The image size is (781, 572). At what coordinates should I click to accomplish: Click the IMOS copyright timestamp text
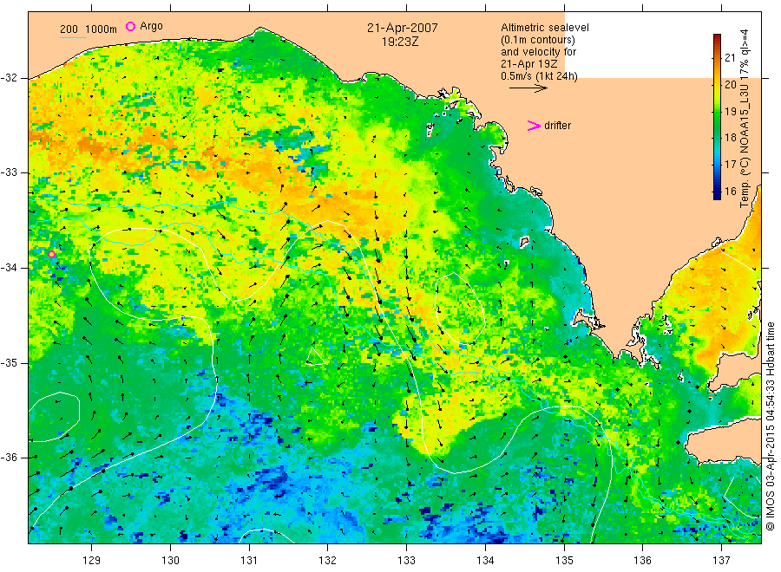click(x=770, y=426)
